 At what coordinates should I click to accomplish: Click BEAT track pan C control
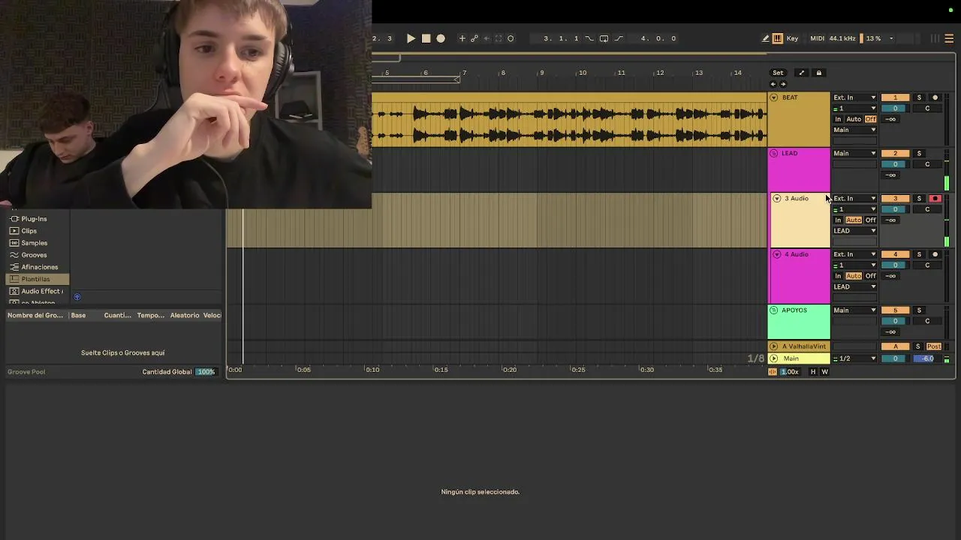pos(927,108)
